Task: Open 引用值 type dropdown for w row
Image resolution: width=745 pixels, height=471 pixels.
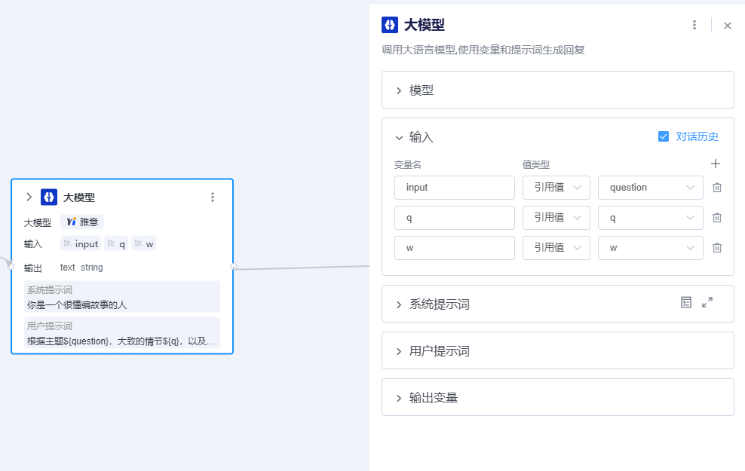Action: [x=556, y=248]
